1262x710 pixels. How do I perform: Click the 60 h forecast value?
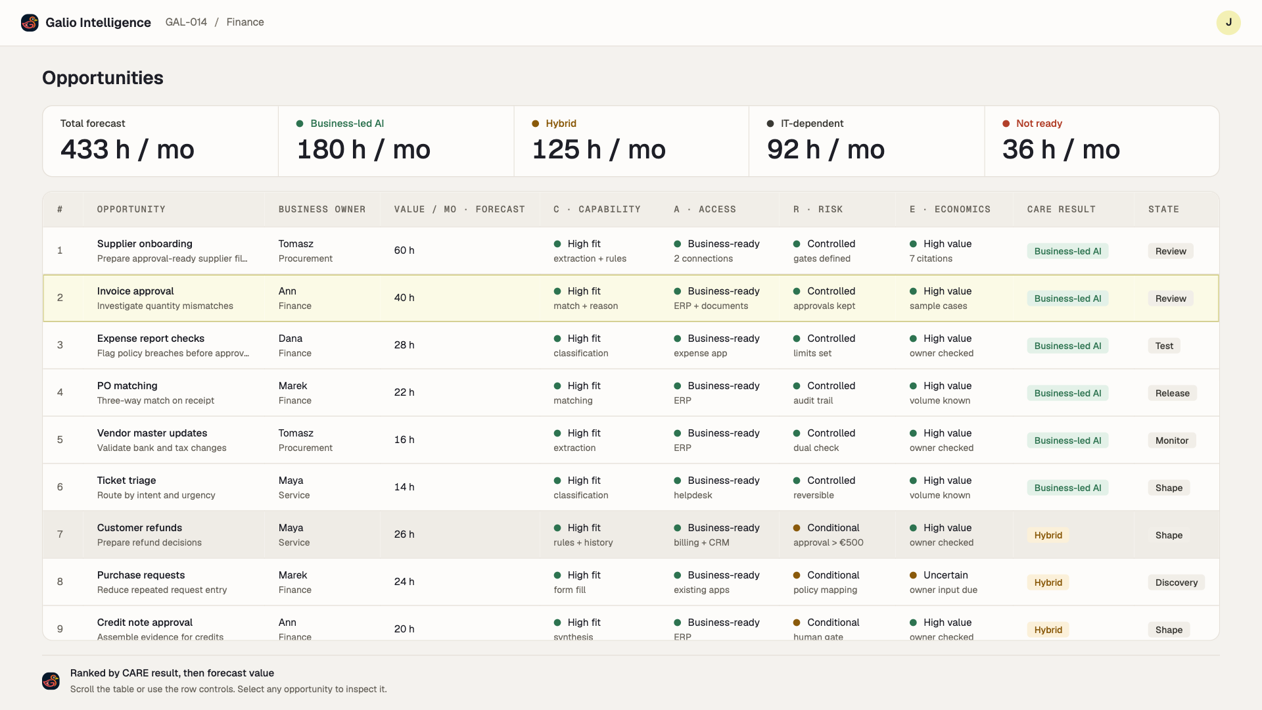pos(404,250)
